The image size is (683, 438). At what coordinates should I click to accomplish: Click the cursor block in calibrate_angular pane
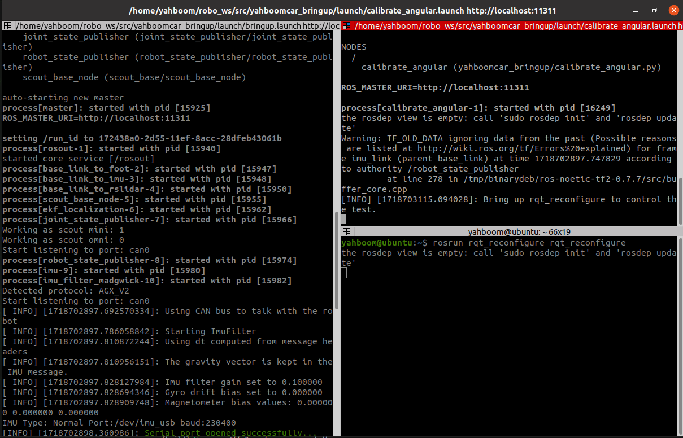pyautogui.click(x=344, y=220)
